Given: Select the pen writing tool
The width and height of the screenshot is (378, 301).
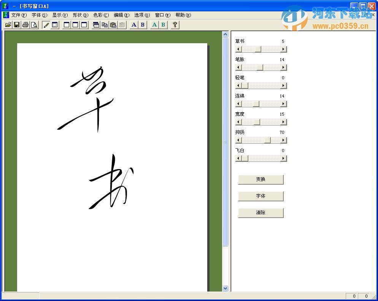Looking at the screenshot, I should coord(46,25).
